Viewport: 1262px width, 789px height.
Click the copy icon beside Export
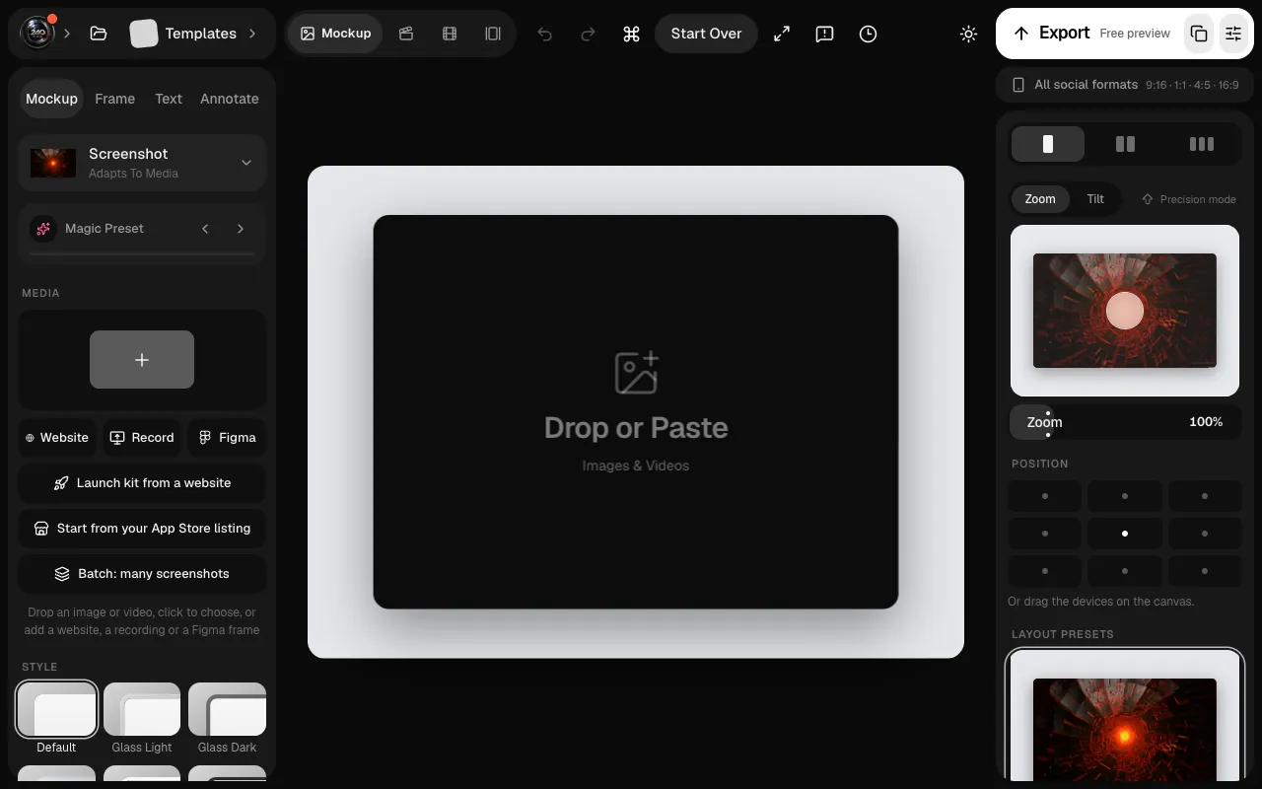pyautogui.click(x=1199, y=34)
